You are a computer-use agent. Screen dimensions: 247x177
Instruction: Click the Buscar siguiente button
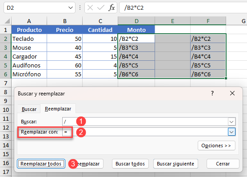(x=175, y=164)
